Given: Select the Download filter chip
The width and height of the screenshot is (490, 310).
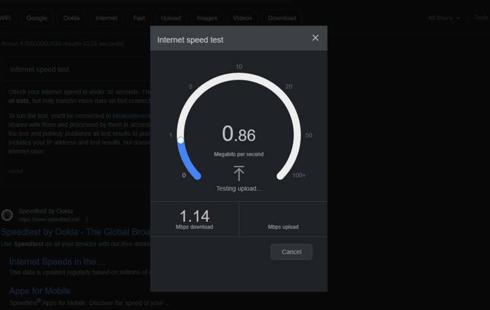Looking at the screenshot, I should point(282,18).
